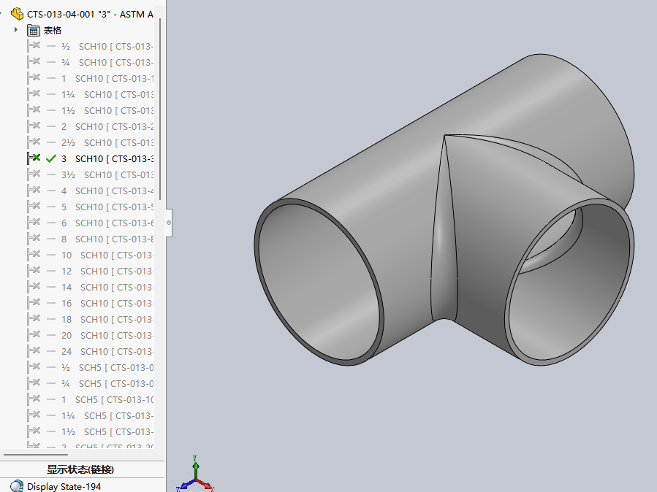Viewport: 657px width, 492px height.
Task: Expand the 表格 folder node
Action: (x=15, y=30)
